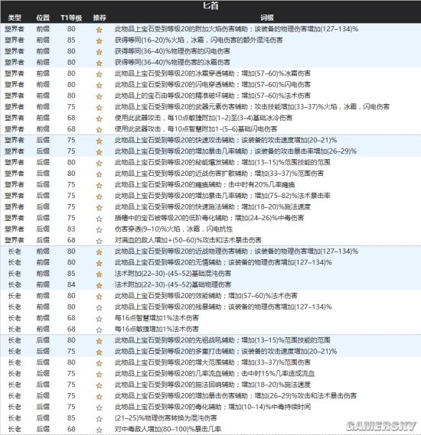Select the star for 物理伤害的冰霜伤害 row

(100, 63)
